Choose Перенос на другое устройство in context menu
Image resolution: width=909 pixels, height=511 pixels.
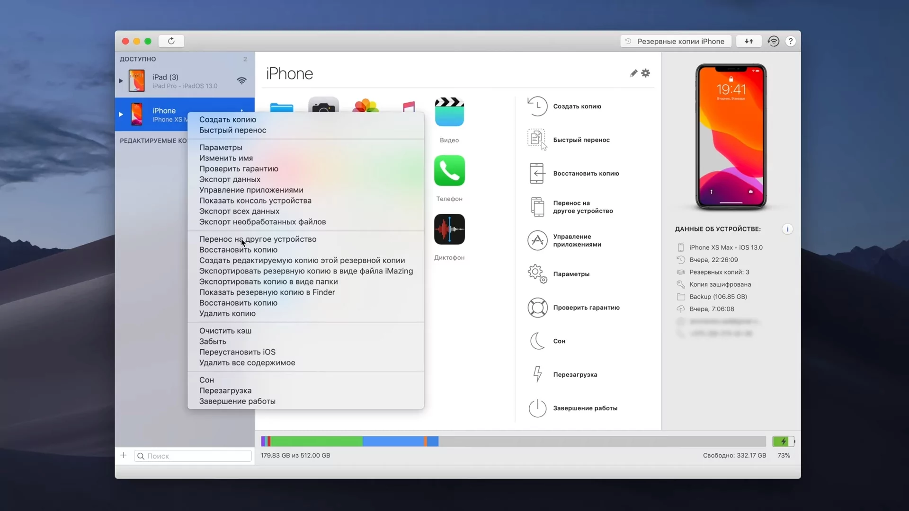pyautogui.click(x=306, y=239)
